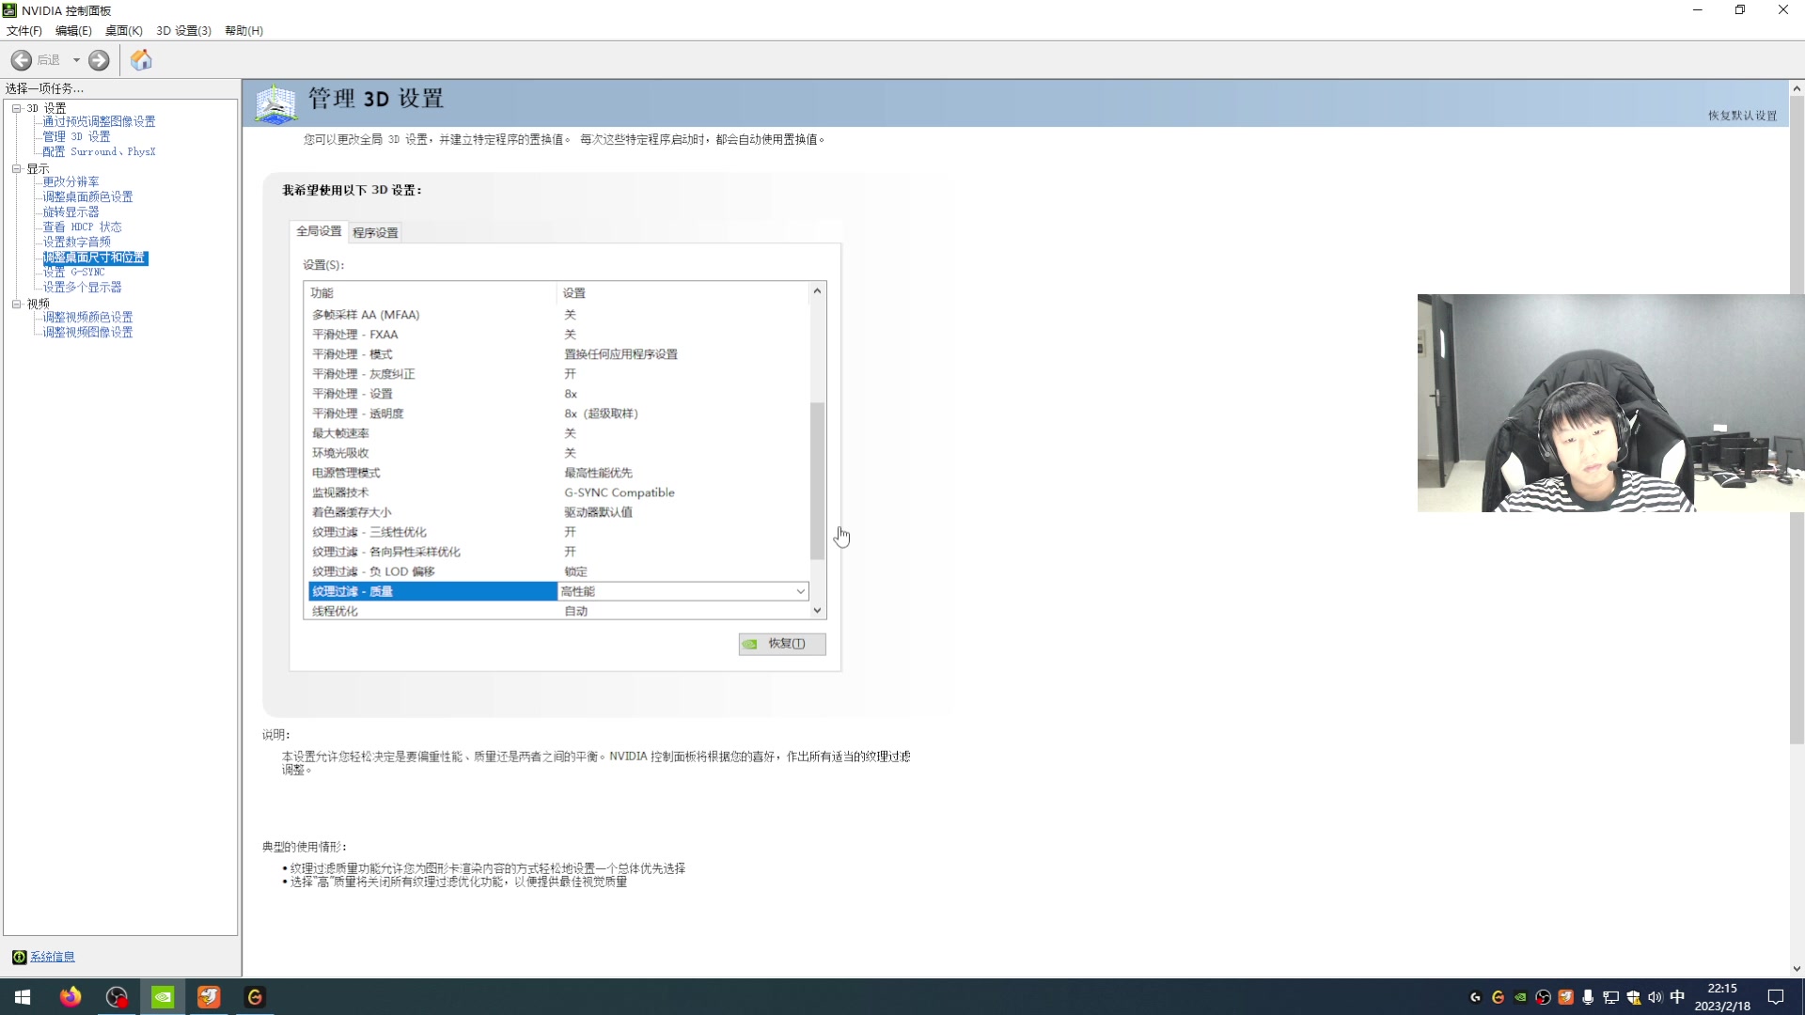This screenshot has height=1015, width=1805.
Task: Open 配置 Surround、PhysX tree item
Action: click(x=99, y=152)
